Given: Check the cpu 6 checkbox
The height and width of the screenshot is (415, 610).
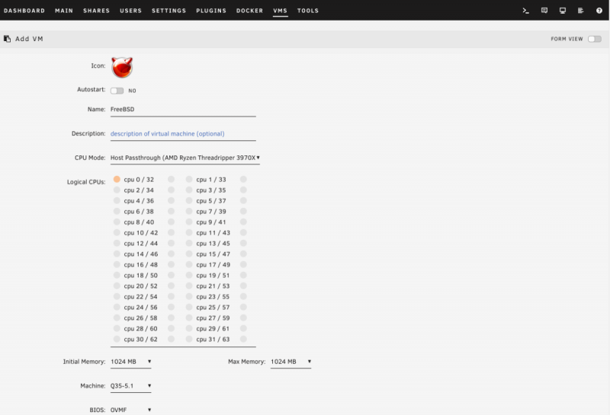Looking at the screenshot, I should (117, 212).
